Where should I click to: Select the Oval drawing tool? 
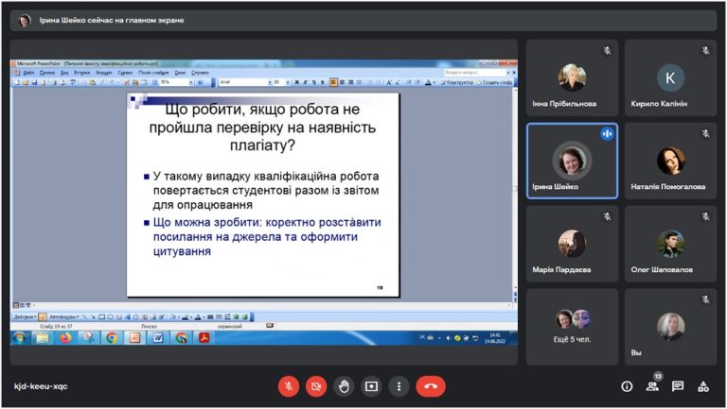coord(110,317)
